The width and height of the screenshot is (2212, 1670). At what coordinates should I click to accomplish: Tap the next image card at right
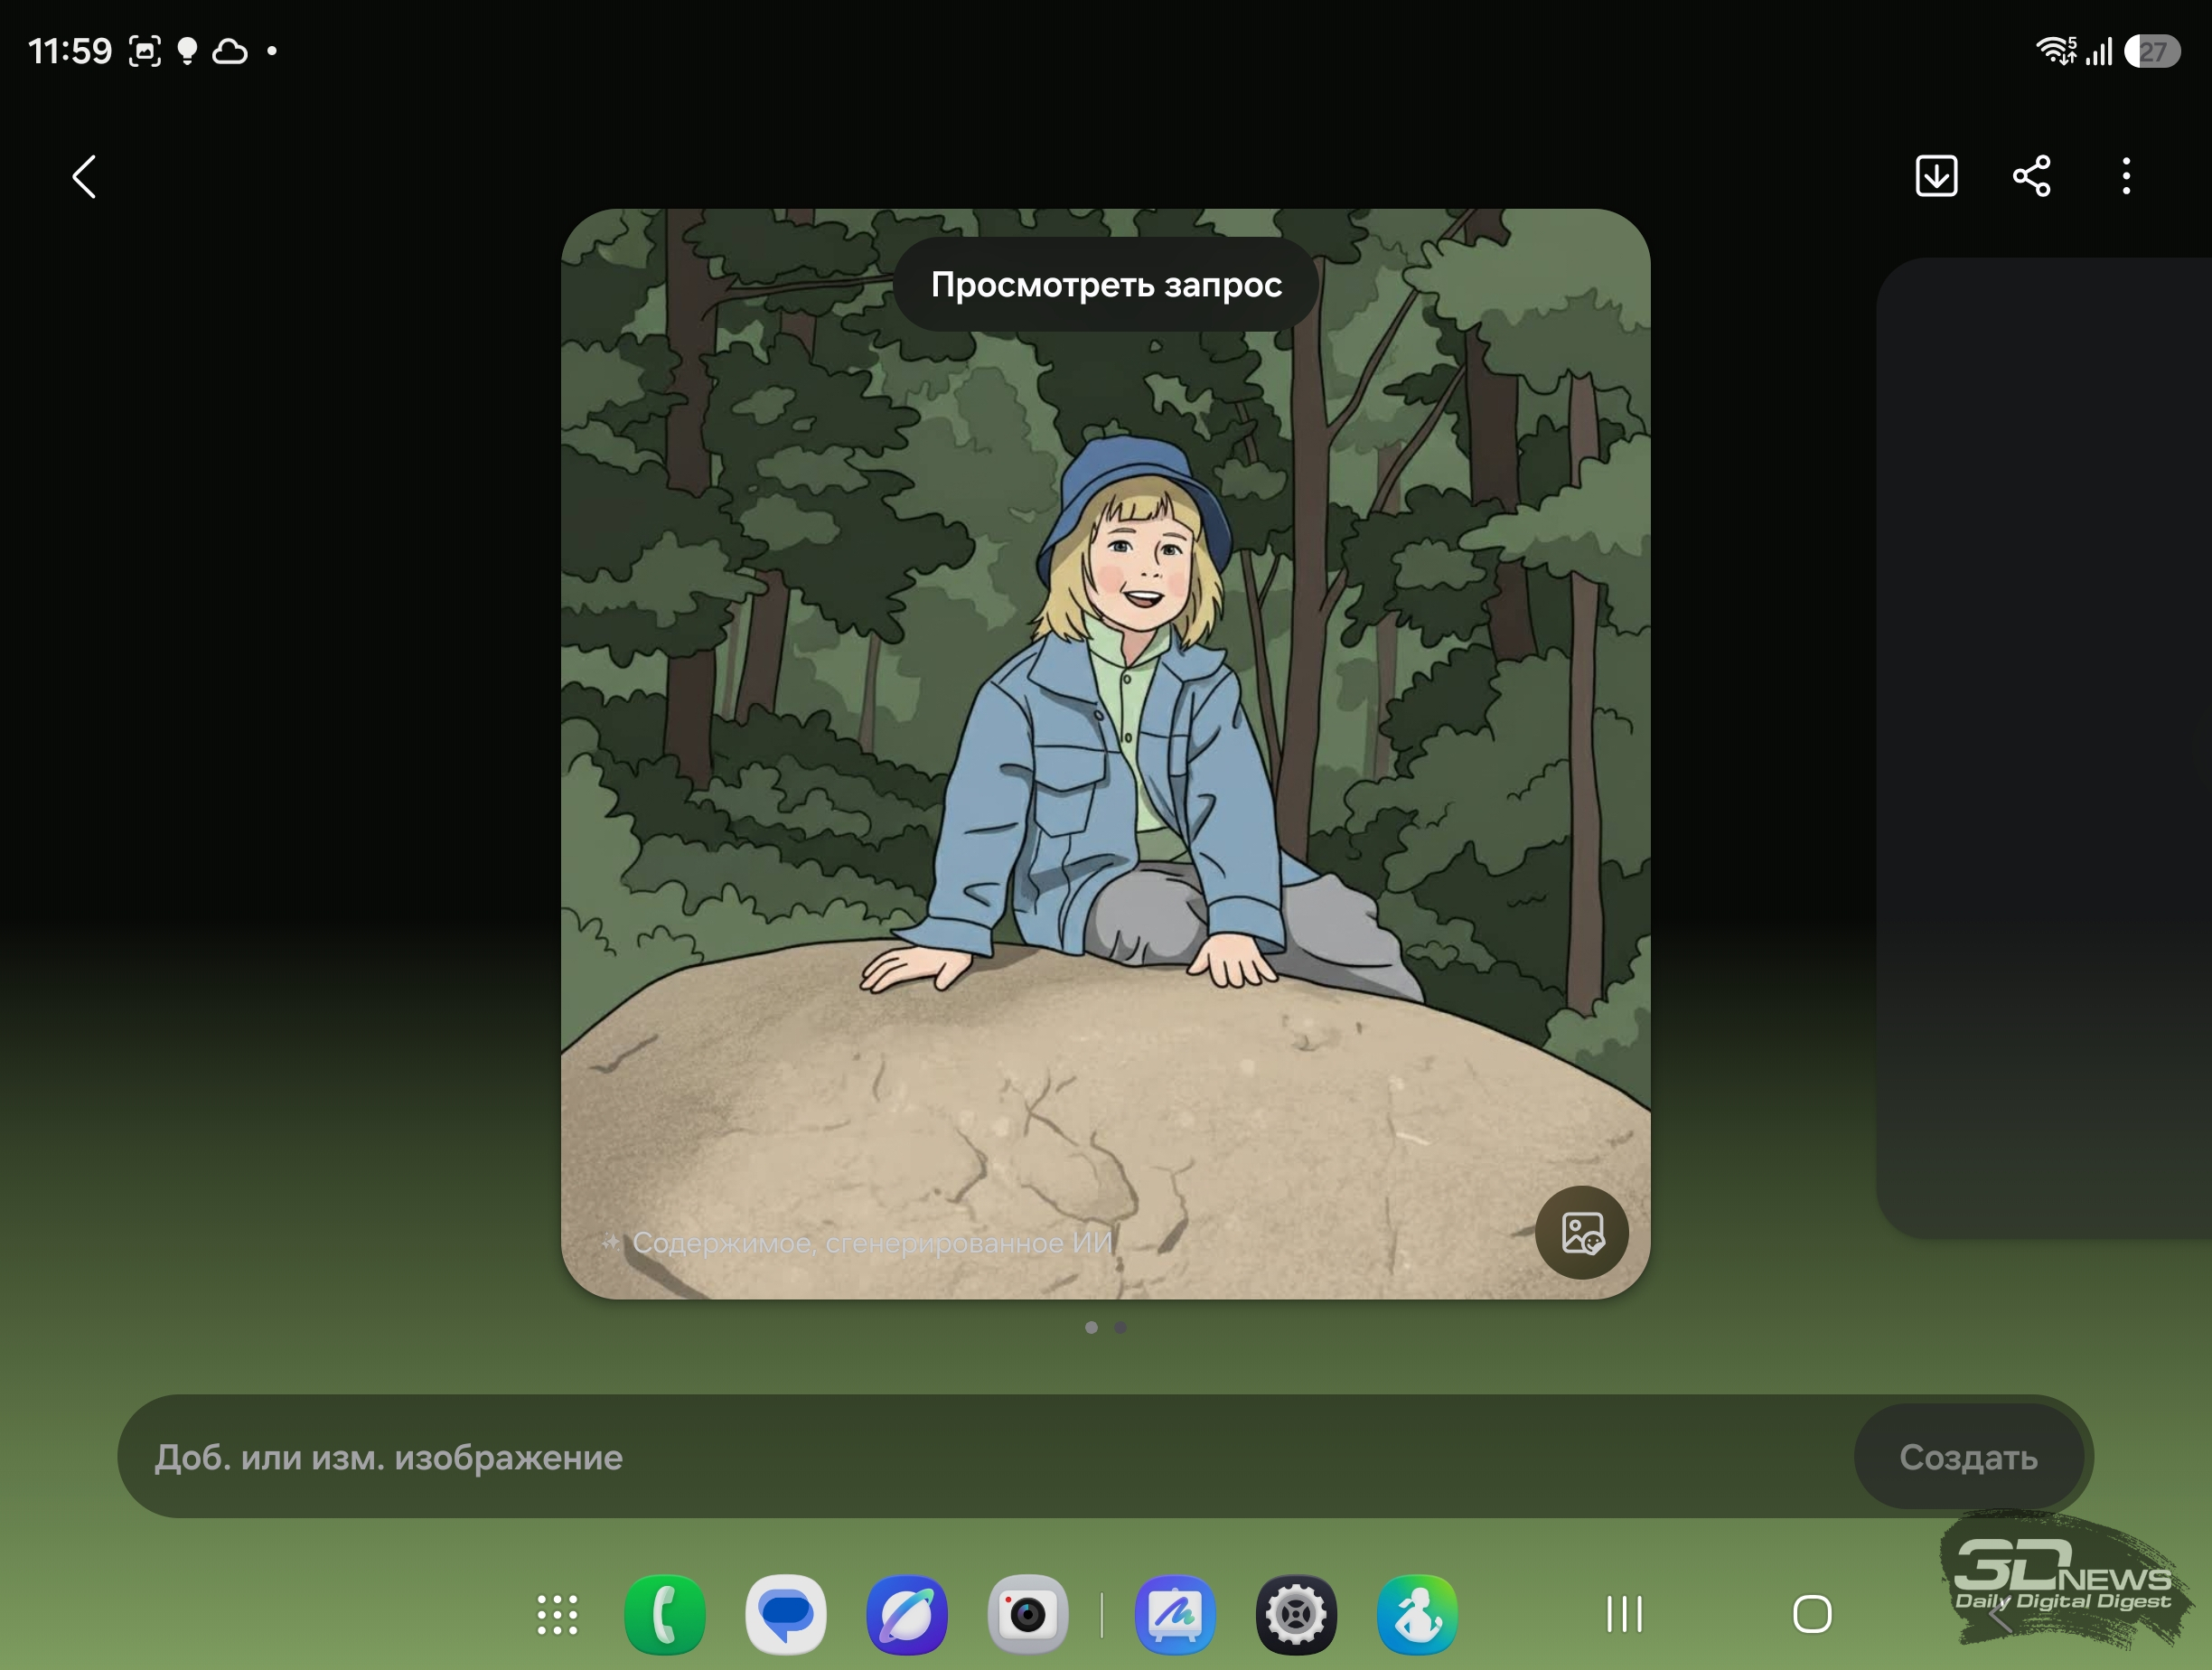point(2044,748)
